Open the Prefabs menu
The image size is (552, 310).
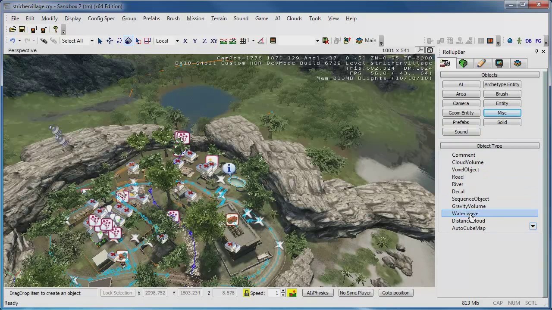151,19
